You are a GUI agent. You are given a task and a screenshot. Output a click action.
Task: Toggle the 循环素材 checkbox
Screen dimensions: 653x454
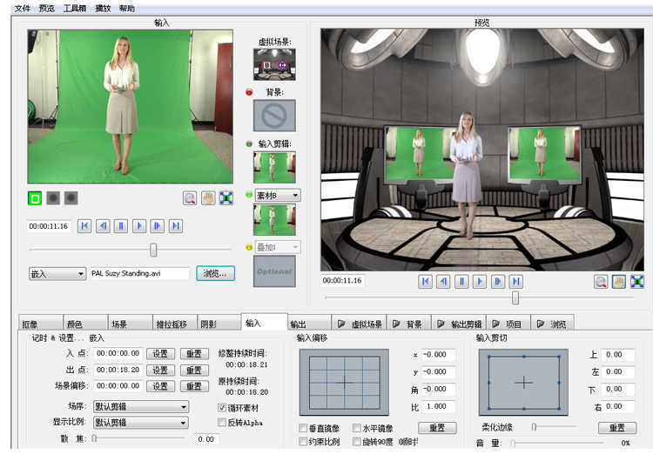tap(222, 407)
